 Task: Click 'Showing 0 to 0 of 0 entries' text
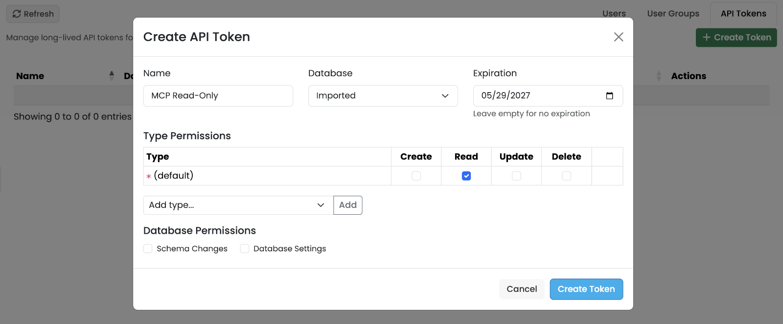pos(72,117)
